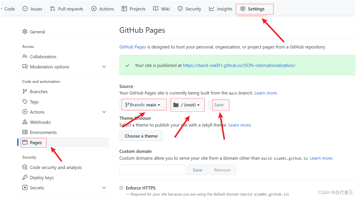Viewport: 357px width, 197px height.
Task: Open the Branch: main dropdown
Action: (143, 105)
